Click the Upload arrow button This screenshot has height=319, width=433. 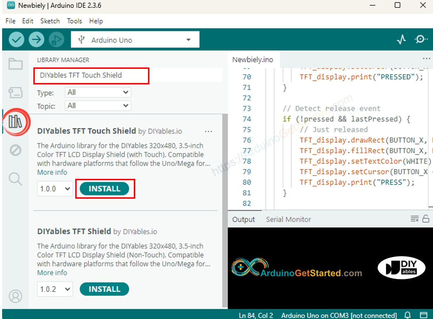pyautogui.click(x=36, y=40)
